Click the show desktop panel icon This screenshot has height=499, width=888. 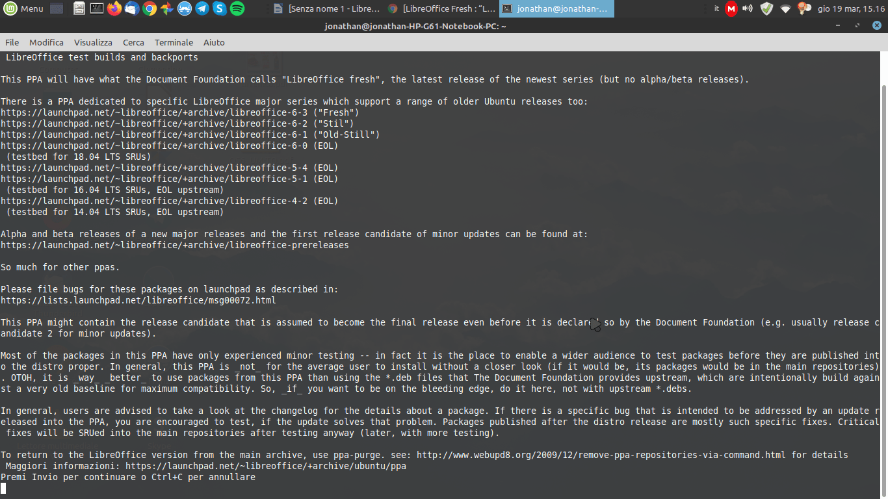click(x=57, y=8)
